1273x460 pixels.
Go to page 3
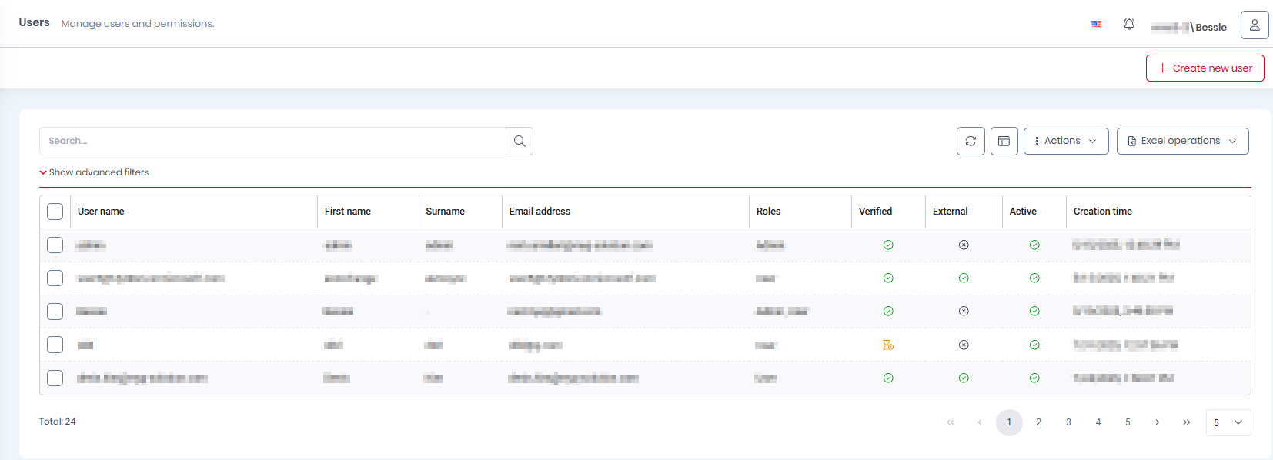[x=1068, y=422]
